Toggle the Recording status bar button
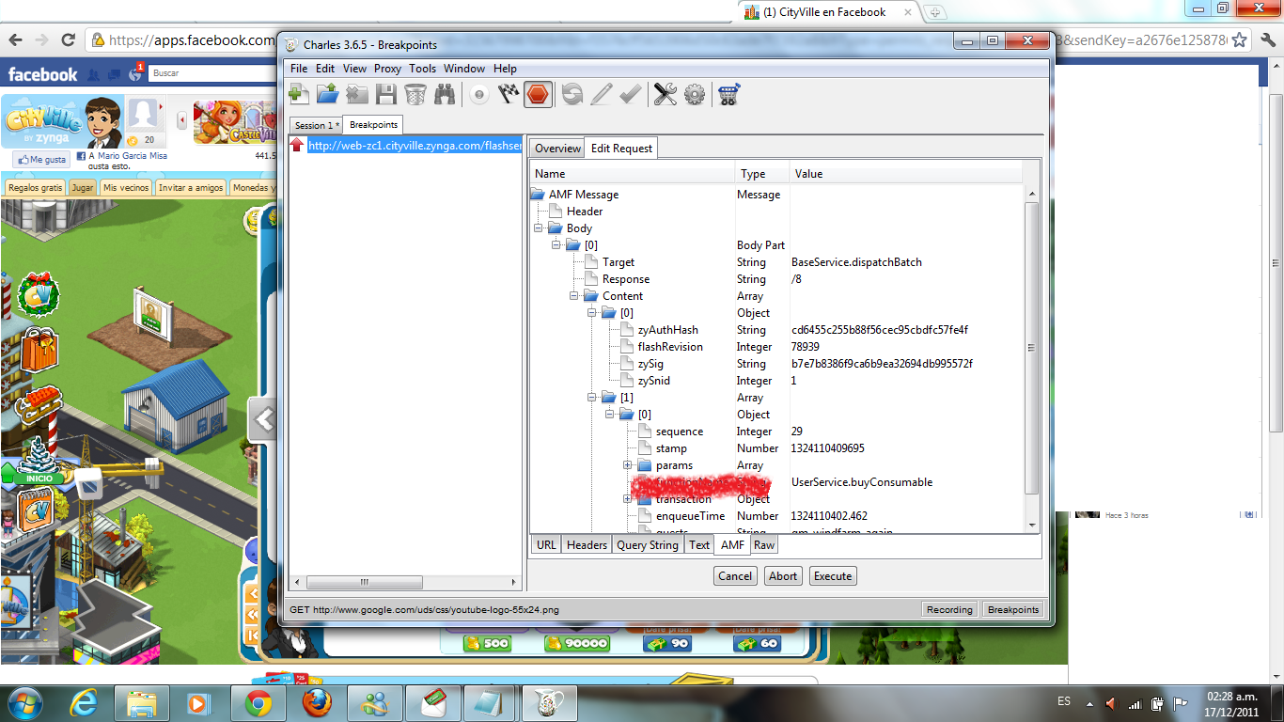This screenshot has width=1284, height=722. (x=949, y=609)
